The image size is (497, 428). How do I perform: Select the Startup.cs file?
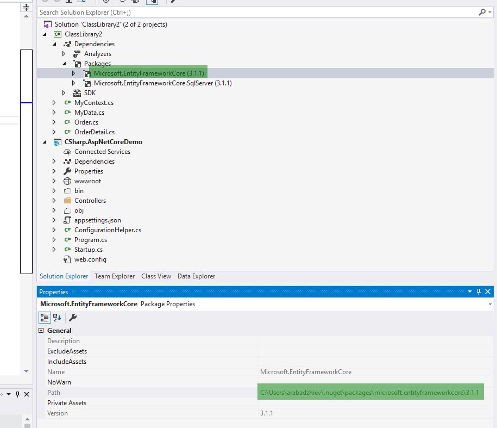pos(90,249)
